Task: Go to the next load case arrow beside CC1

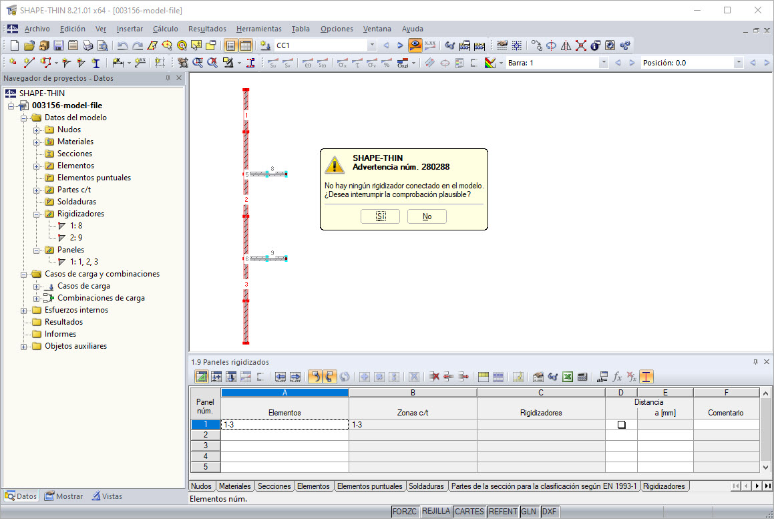Action: 400,45
